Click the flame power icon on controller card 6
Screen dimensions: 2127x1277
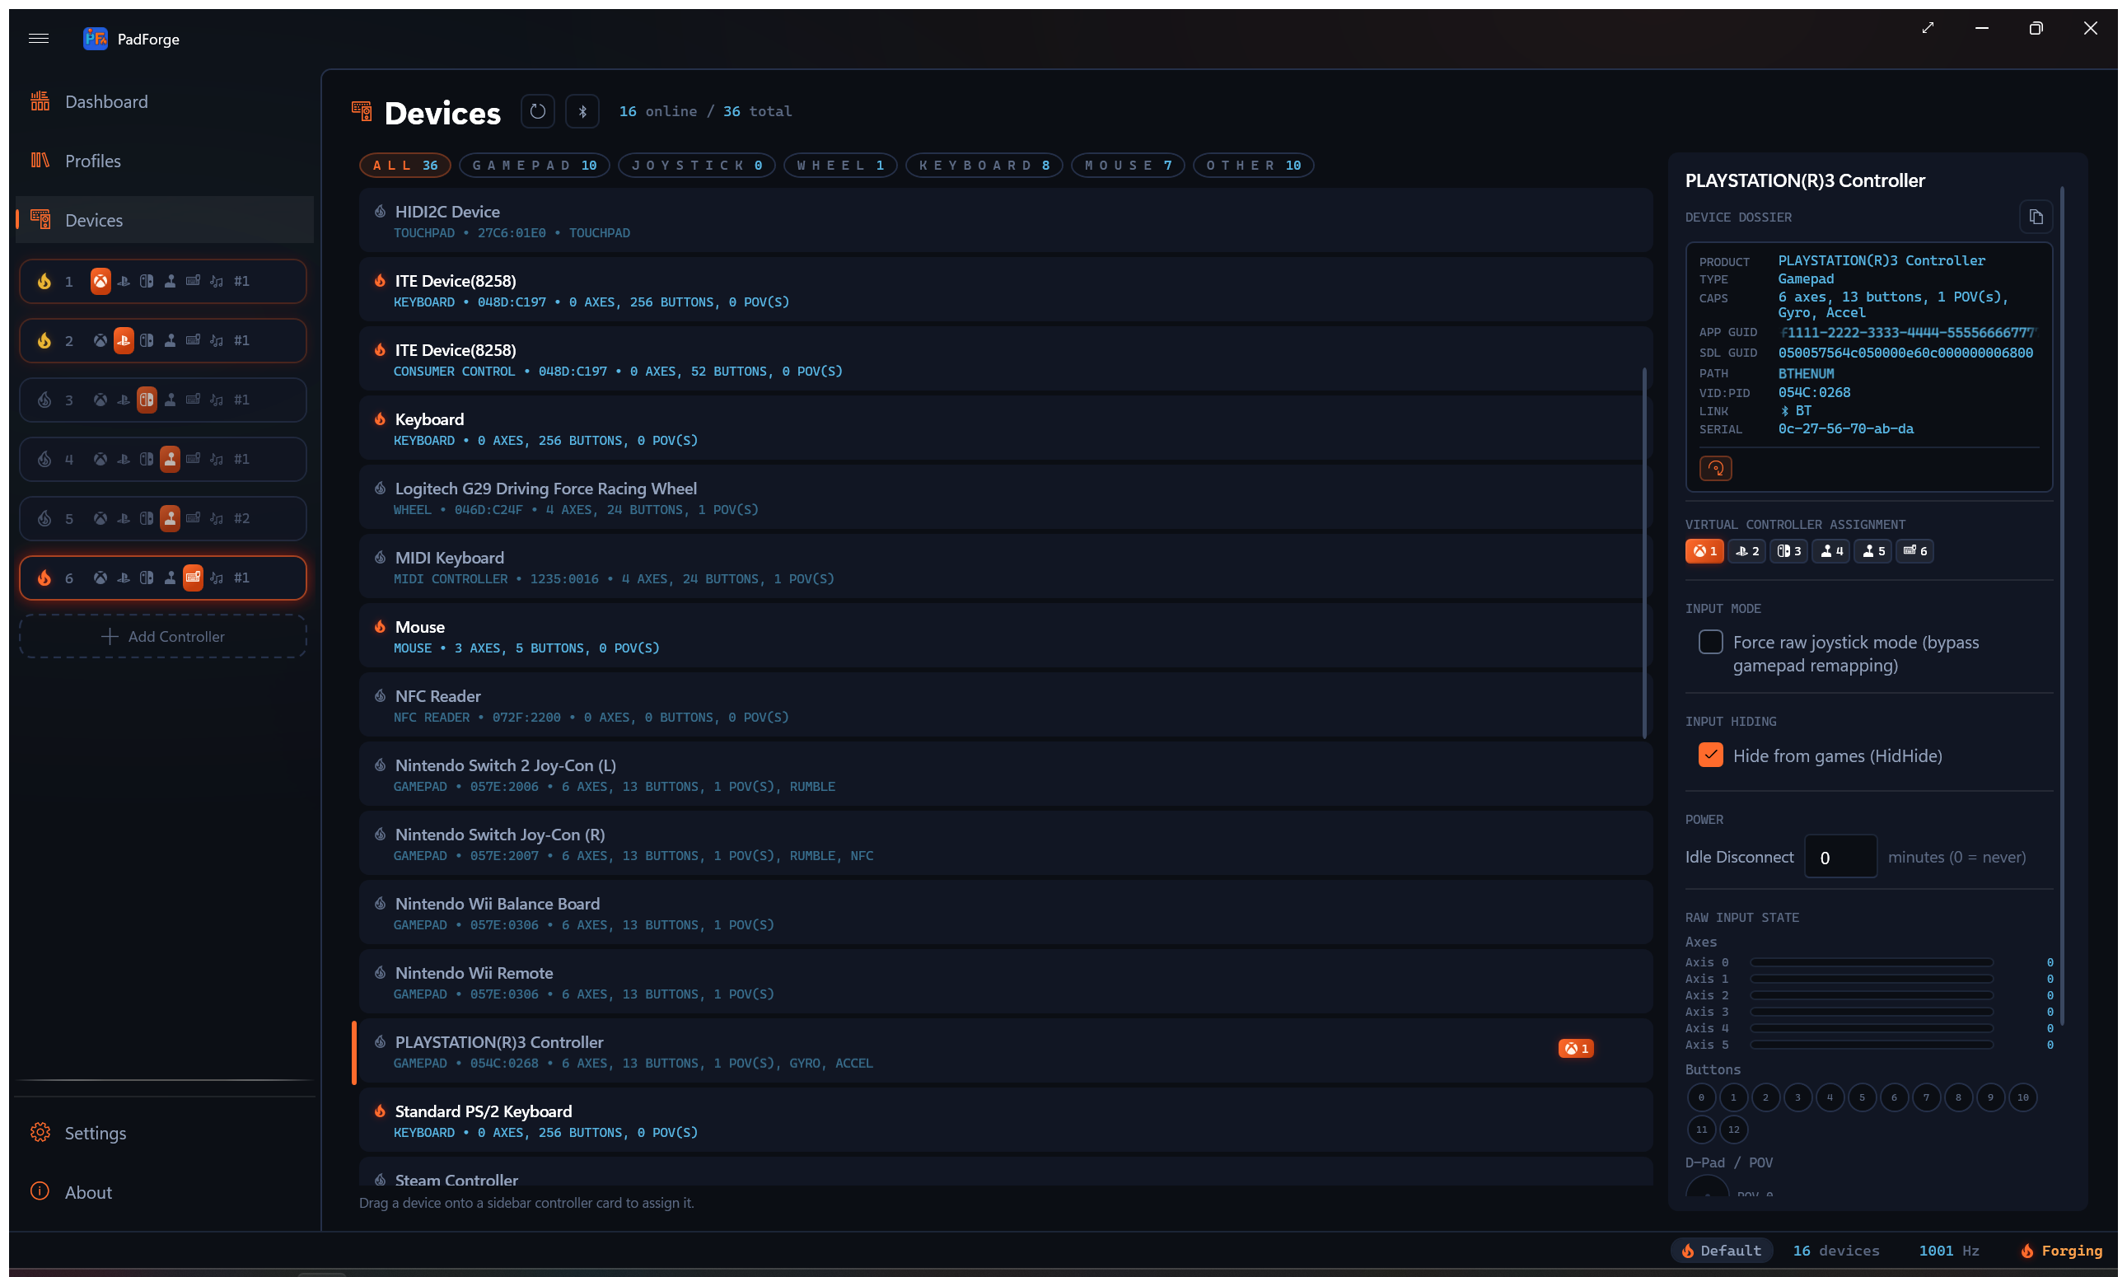[44, 578]
